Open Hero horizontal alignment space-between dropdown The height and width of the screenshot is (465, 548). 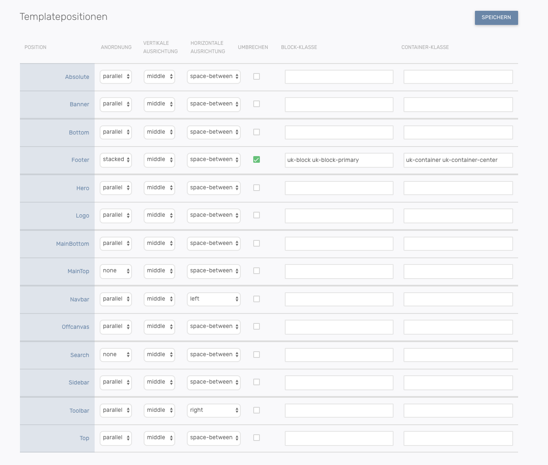point(213,188)
